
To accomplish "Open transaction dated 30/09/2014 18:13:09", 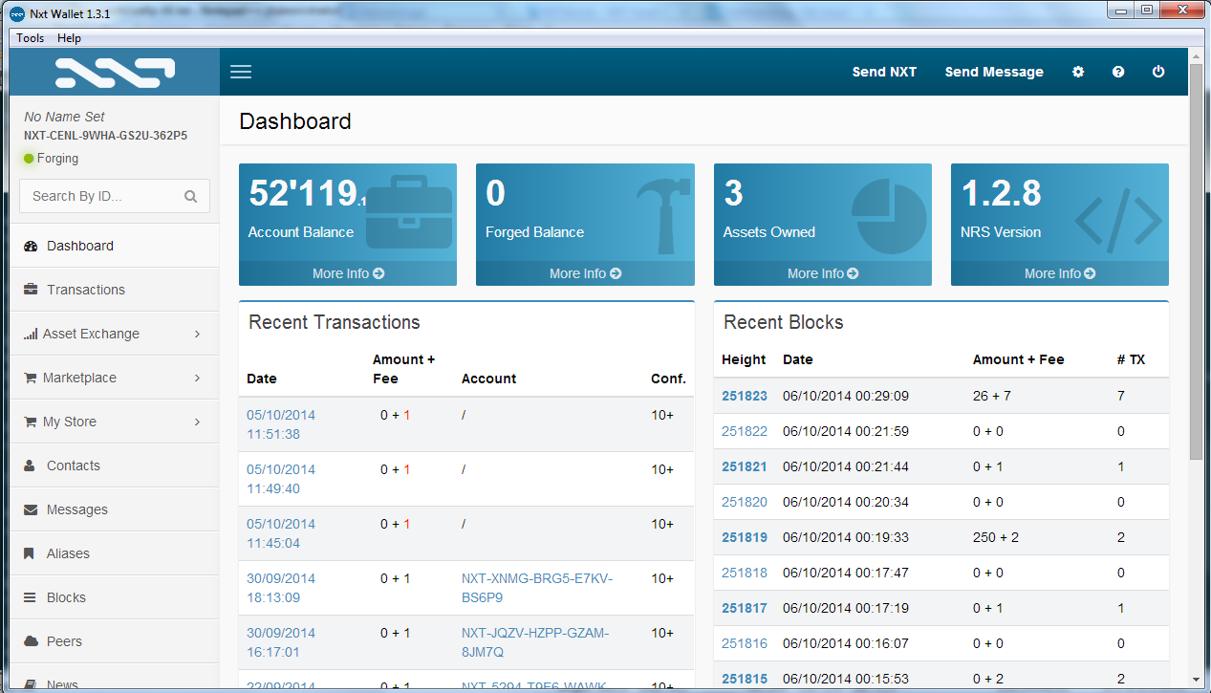I will (281, 588).
